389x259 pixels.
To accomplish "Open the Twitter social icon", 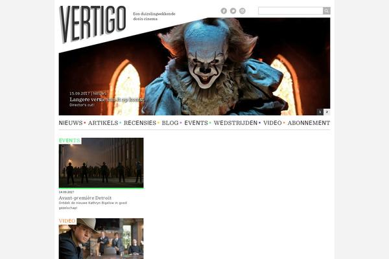I will tap(233, 11).
